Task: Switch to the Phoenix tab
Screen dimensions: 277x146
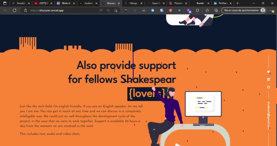Action: (178, 3)
